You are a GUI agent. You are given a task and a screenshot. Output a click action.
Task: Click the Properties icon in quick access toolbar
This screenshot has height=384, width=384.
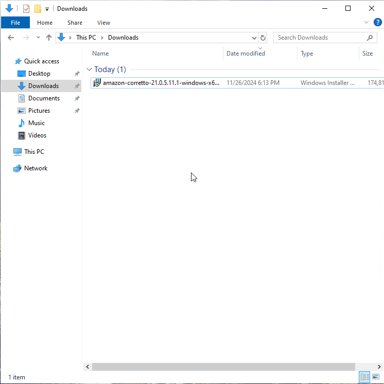(x=26, y=9)
